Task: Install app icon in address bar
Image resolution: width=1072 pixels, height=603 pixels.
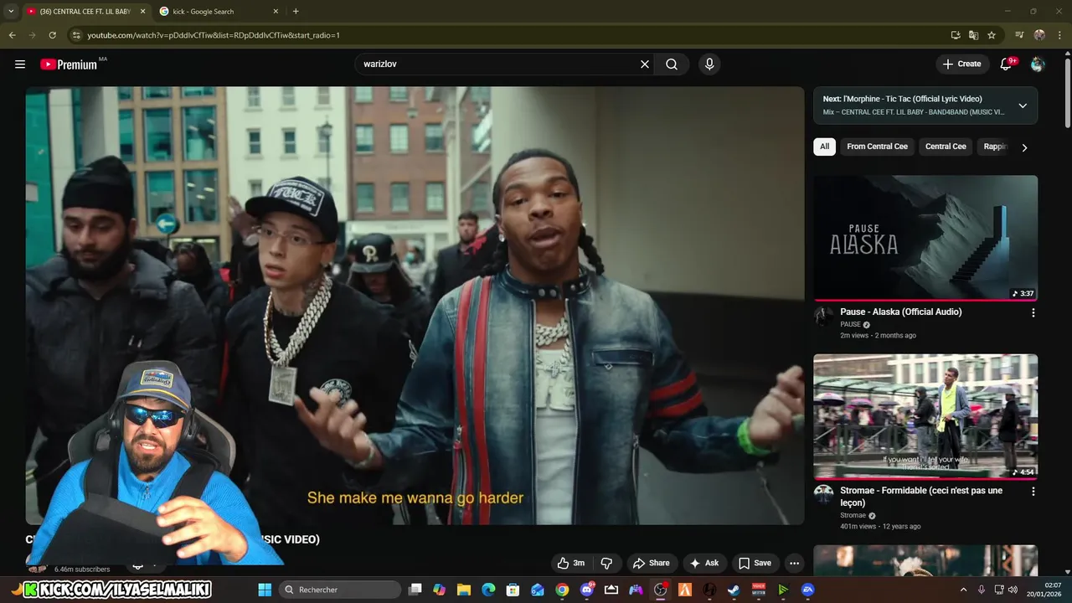Action: pos(956,35)
